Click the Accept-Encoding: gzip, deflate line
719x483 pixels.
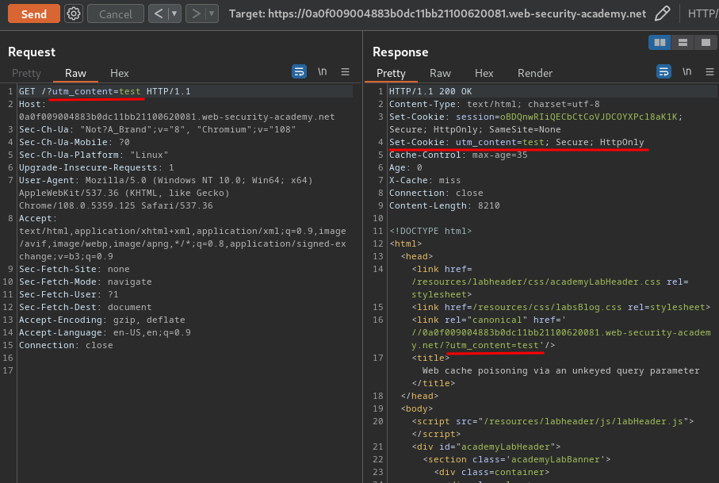coord(101,320)
